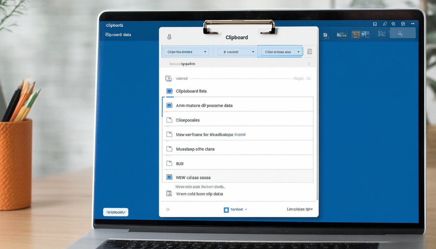Click the refresh icon in the top bar
Screen dimensions: 436x249
tap(394, 24)
